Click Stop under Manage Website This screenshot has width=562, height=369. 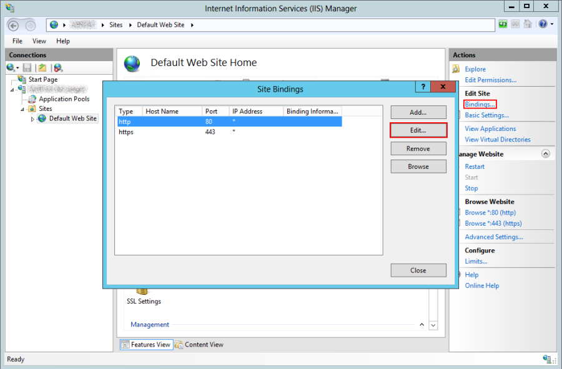(x=471, y=188)
